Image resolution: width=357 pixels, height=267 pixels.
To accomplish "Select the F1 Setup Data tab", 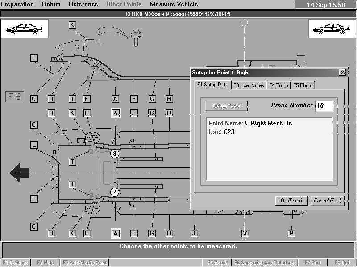I will [x=213, y=85].
